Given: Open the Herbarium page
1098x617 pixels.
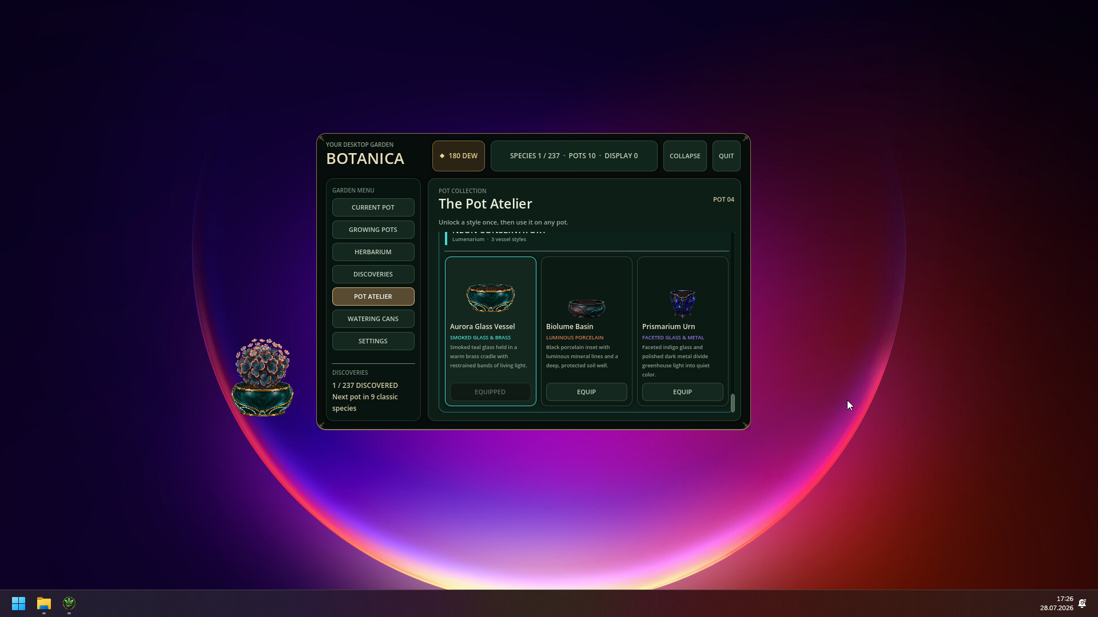Looking at the screenshot, I should pyautogui.click(x=373, y=252).
